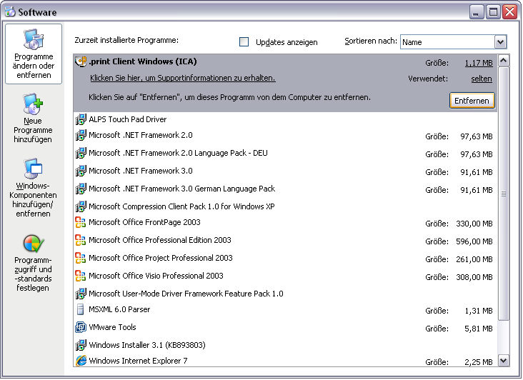Image resolution: width=523 pixels, height=380 pixels.
Task: Click the .NET Framework 3.0 German Language Pack icon
Action: [81, 189]
